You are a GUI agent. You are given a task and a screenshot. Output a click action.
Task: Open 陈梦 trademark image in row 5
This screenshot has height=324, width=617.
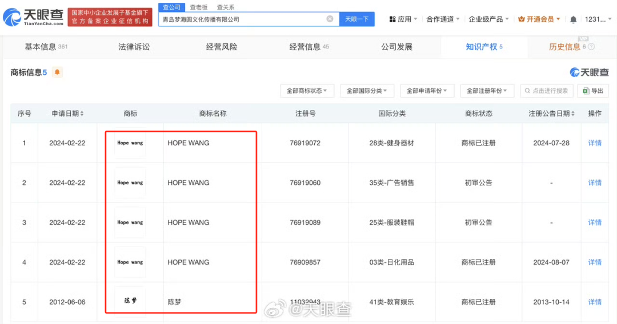pos(130,301)
